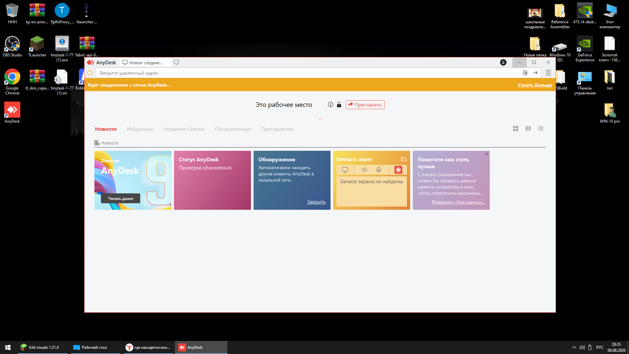
Task: Switch to large tiles view
Action: click(516, 129)
